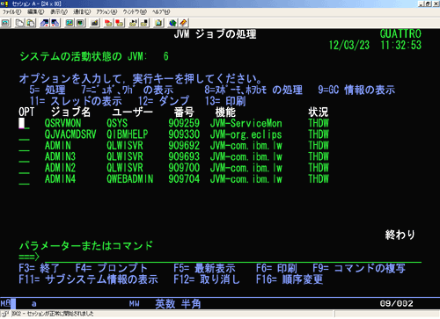This screenshot has height=319, width=440.
Task: Click the session icon in the title bar
Action: point(4,4)
